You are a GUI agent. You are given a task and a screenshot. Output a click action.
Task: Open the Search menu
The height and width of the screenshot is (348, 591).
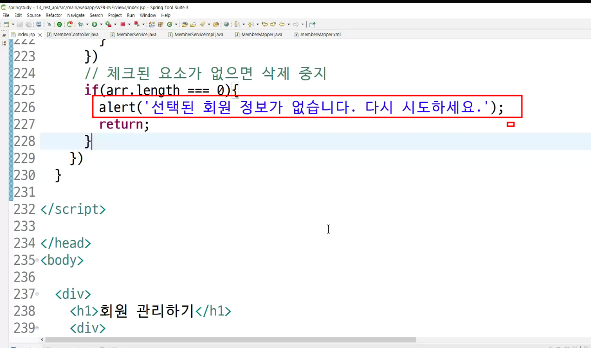click(96, 15)
